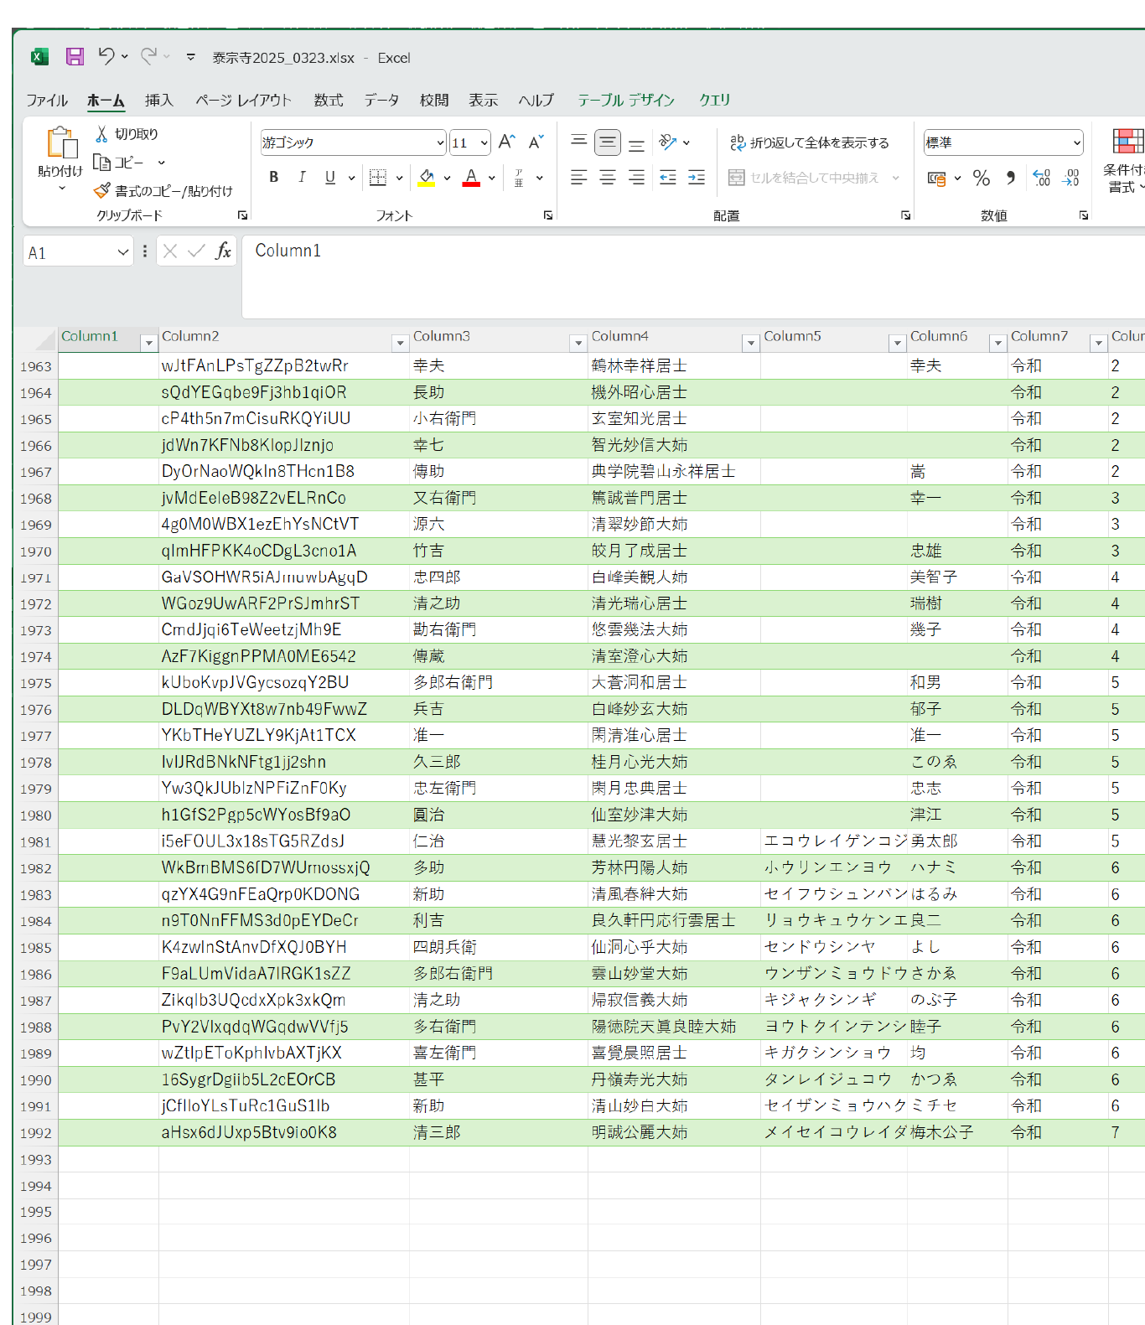Click the Increase Indent icon
The width and height of the screenshot is (1145, 1325).
point(697,178)
